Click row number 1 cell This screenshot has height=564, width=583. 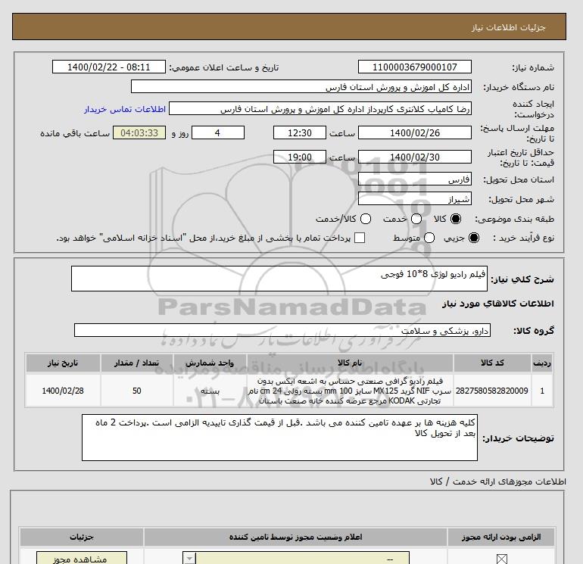542,391
